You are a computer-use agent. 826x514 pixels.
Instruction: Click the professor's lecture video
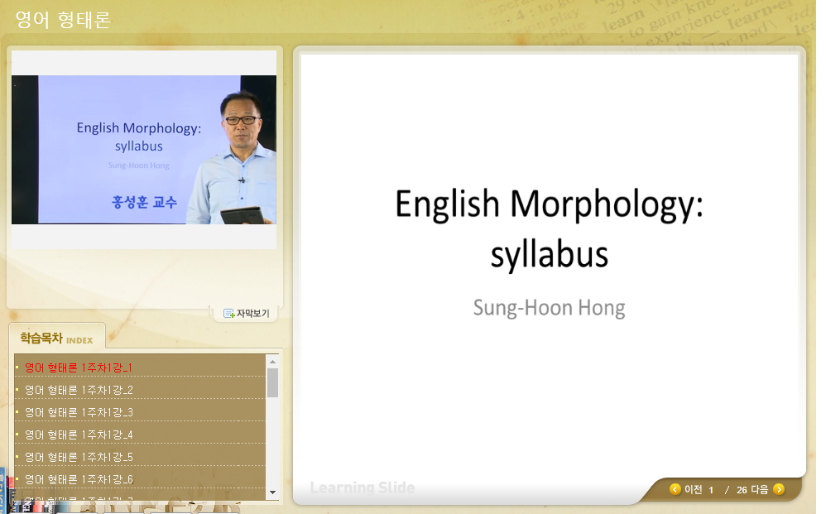(x=144, y=150)
